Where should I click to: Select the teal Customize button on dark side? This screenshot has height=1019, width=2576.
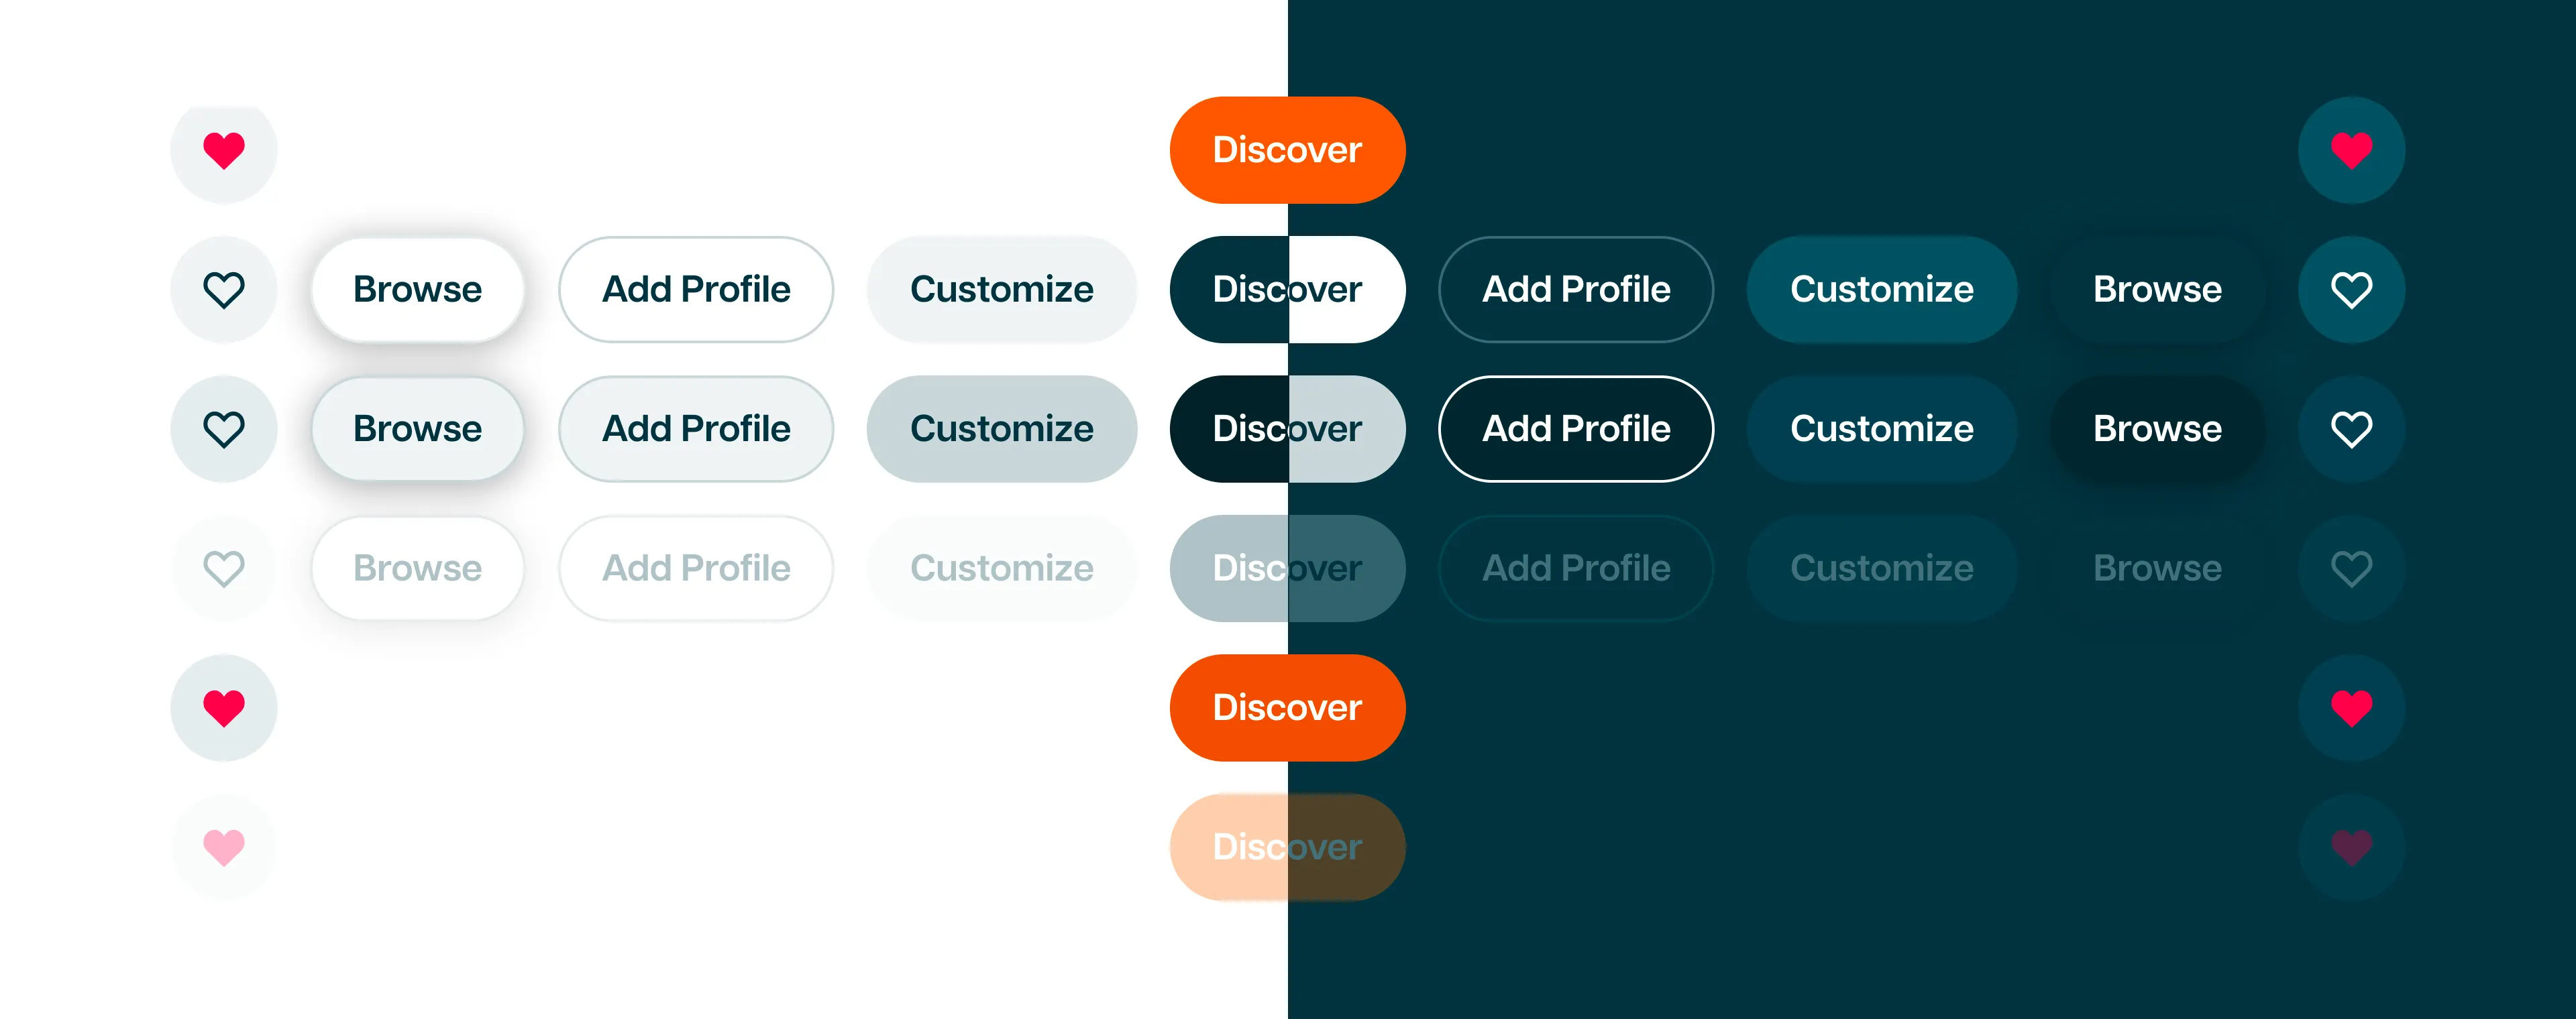coord(1881,290)
